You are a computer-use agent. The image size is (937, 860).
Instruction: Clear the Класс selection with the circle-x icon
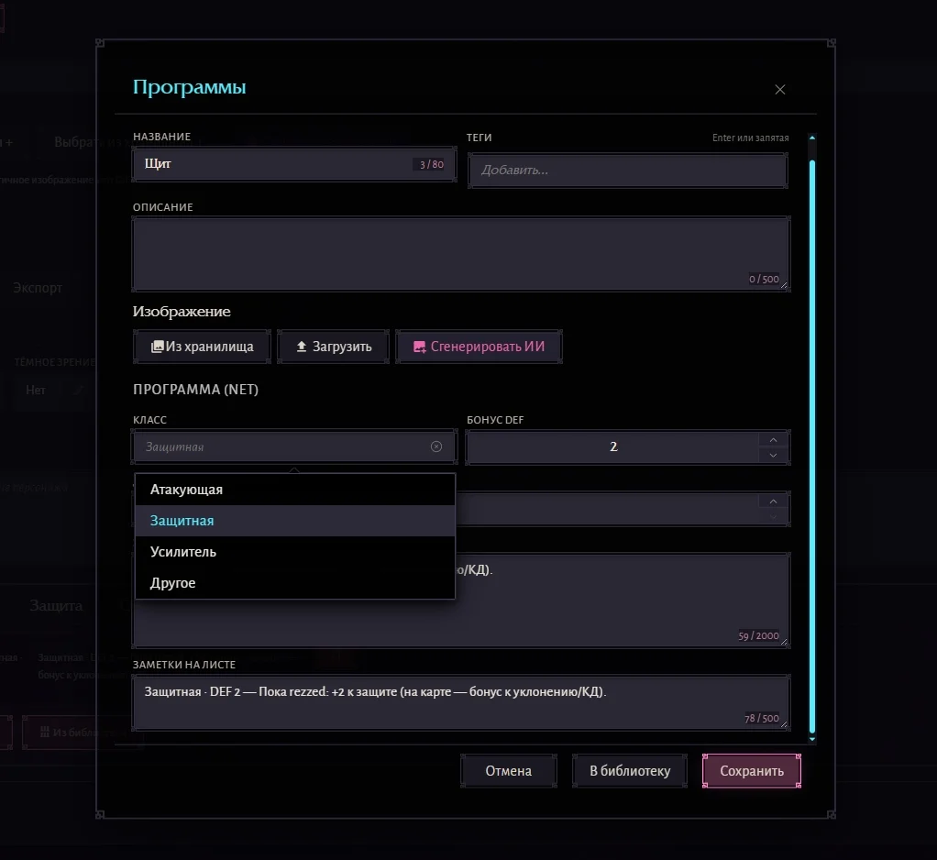pyautogui.click(x=436, y=447)
